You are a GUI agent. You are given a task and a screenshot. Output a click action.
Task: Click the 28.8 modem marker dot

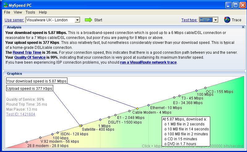pyautogui.click(x=27, y=142)
